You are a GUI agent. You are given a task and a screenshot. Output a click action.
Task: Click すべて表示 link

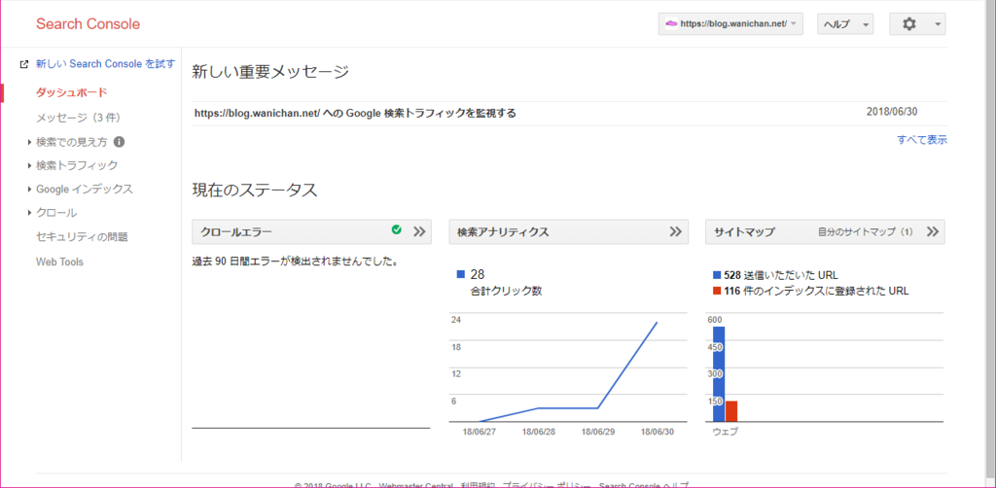tap(922, 140)
